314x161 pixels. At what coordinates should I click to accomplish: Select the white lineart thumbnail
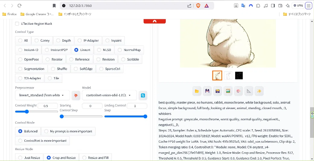pyautogui.click(x=228, y=76)
